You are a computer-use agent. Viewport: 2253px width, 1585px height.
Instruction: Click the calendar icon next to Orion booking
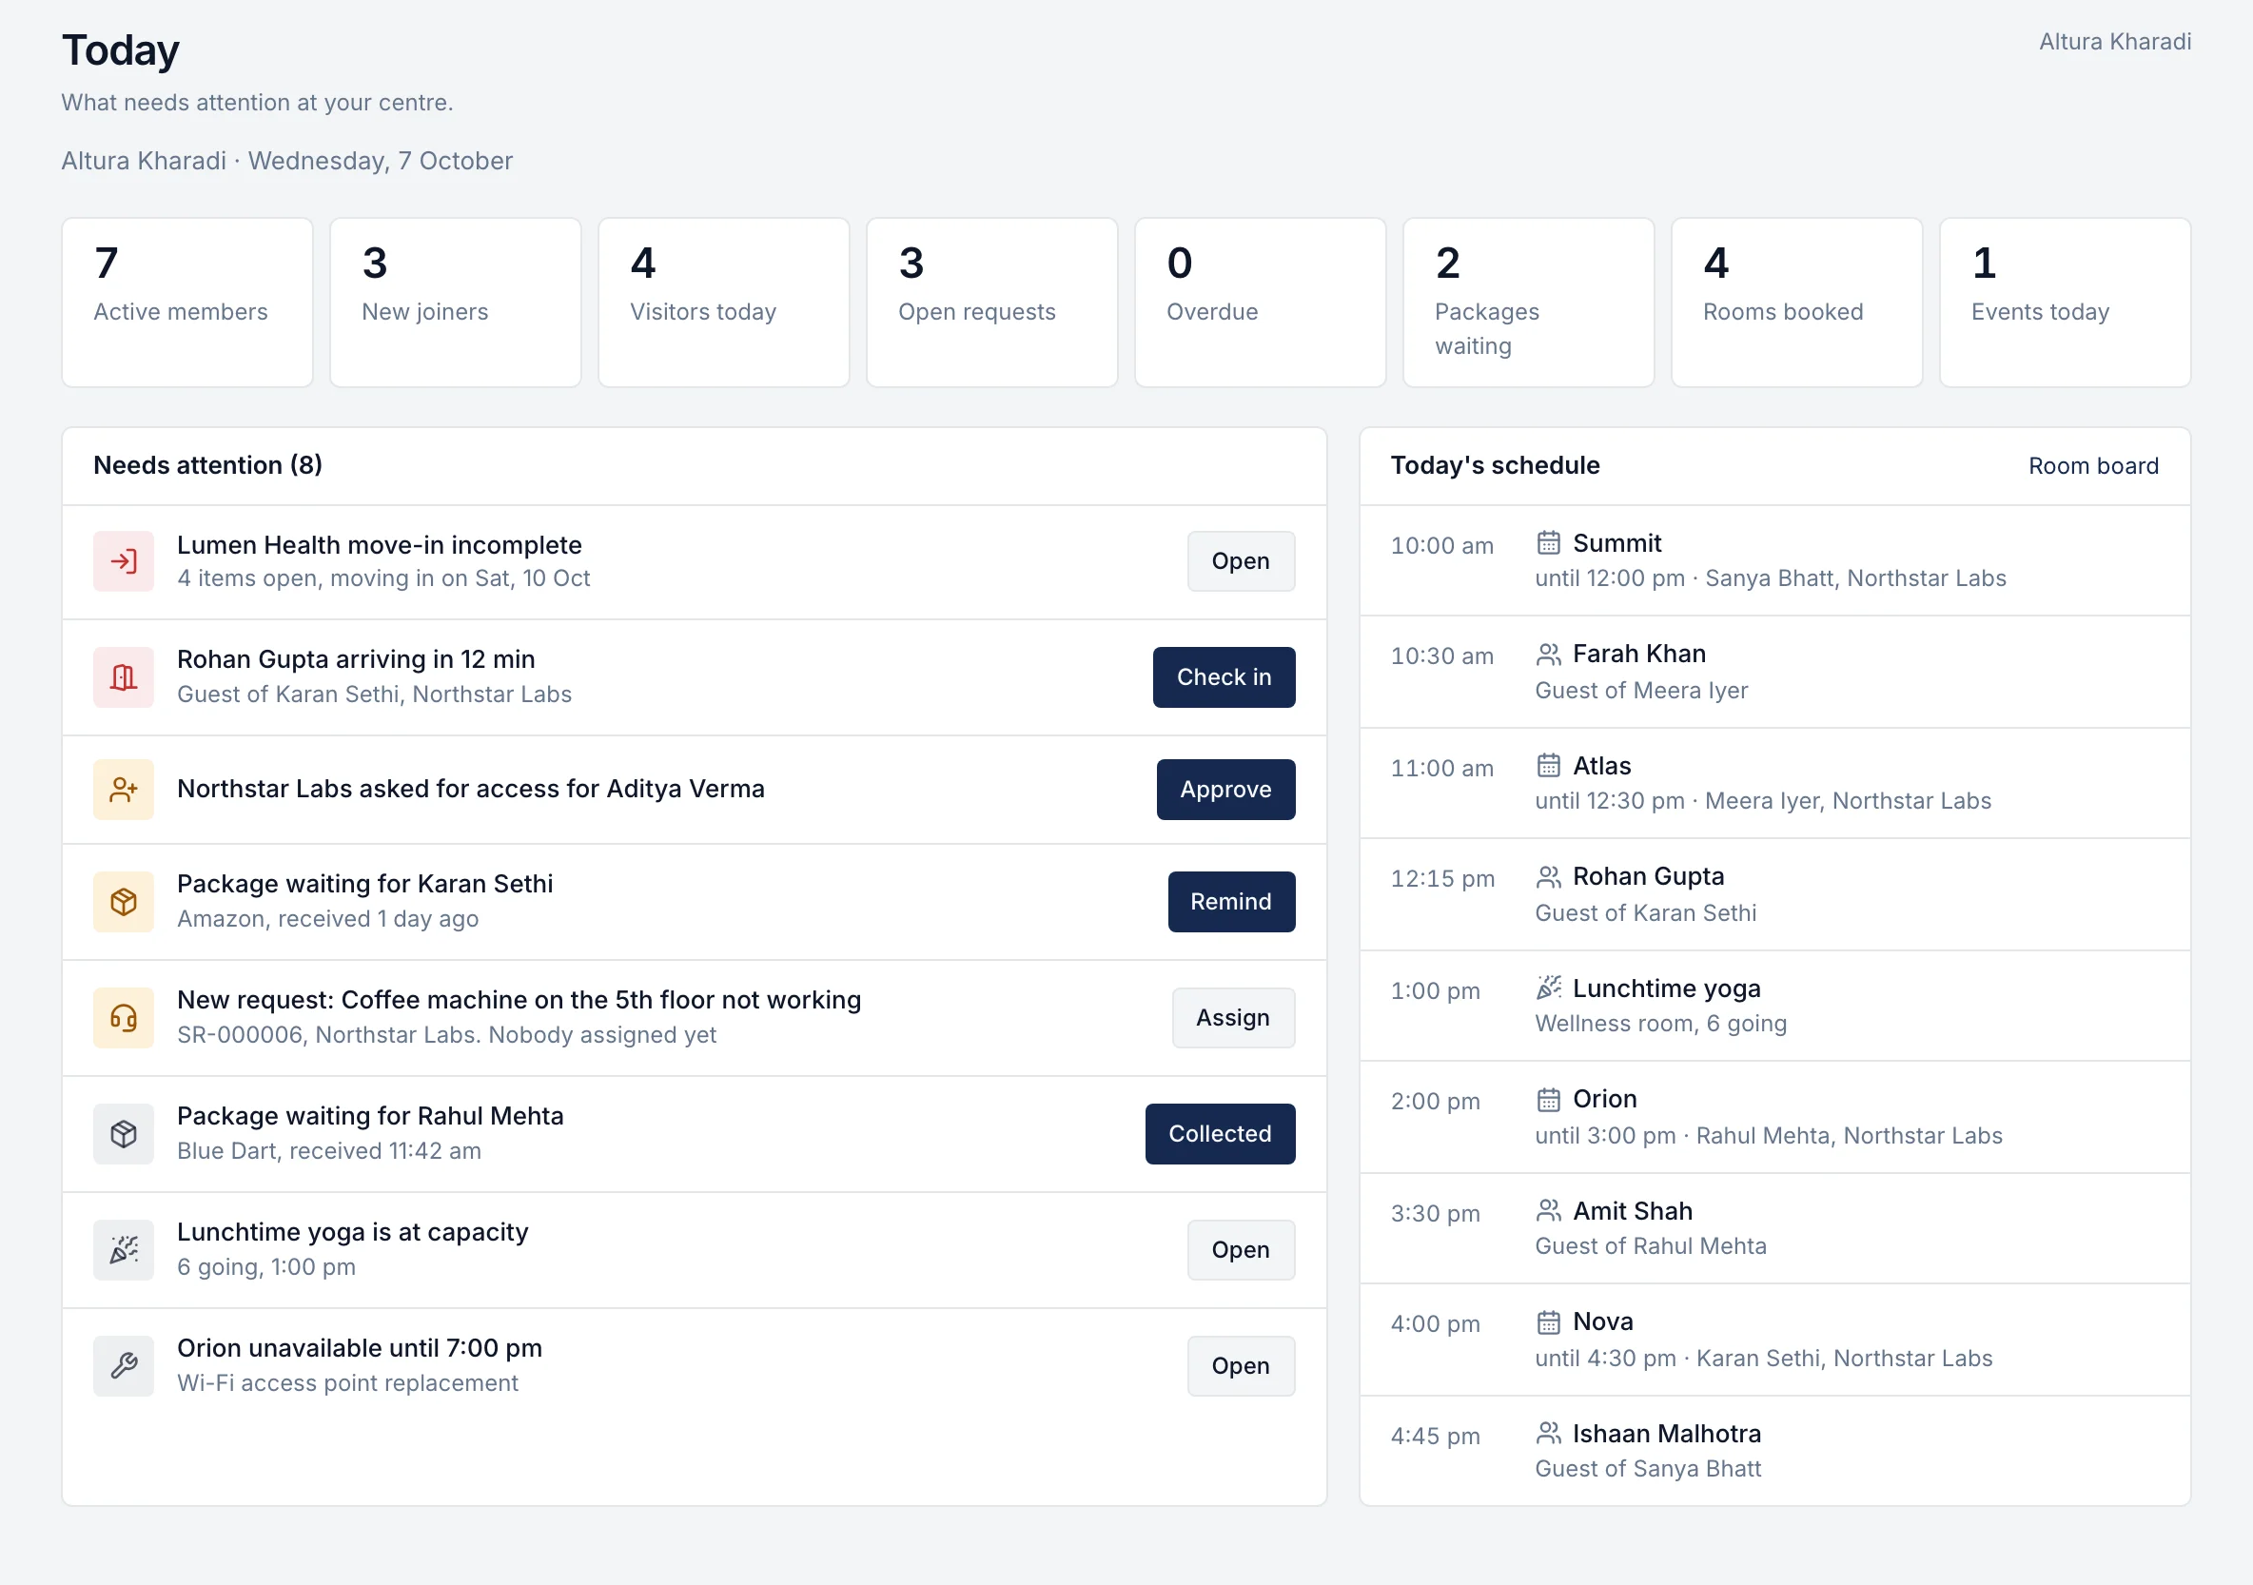[x=1548, y=1099]
